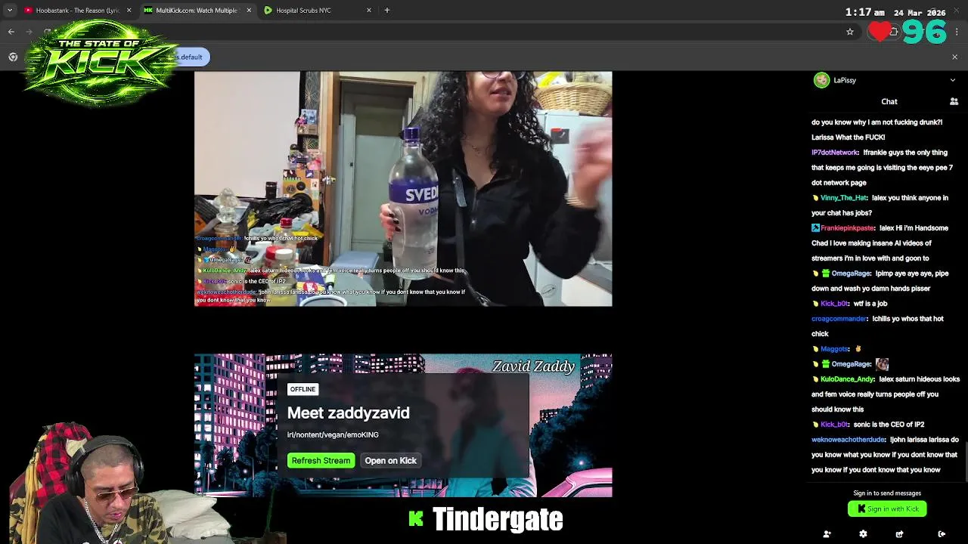Expand the tab search dropdown arrow
The height and width of the screenshot is (544, 968).
coord(10,11)
